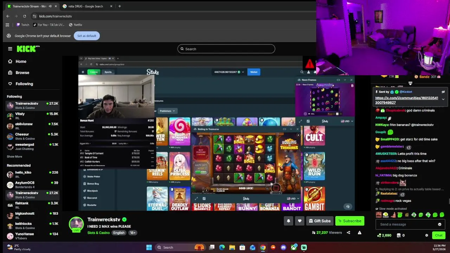
Task: Open keithlocks recommended channel
Action: pos(32,226)
